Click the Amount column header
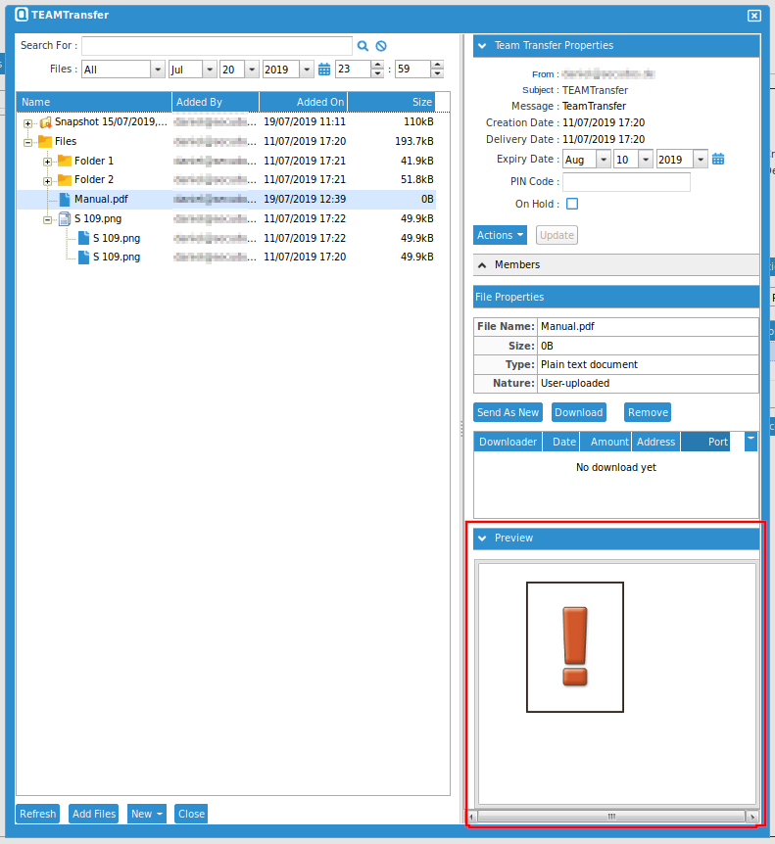The width and height of the screenshot is (775, 844). 605,442
